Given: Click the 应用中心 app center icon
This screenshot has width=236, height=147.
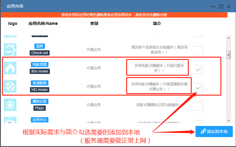Looking at the screenshot, I should 10,120.
